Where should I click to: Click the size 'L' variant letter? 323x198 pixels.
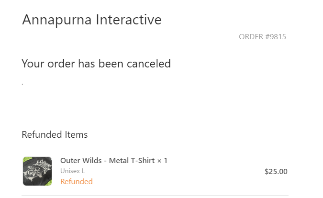click(x=83, y=171)
